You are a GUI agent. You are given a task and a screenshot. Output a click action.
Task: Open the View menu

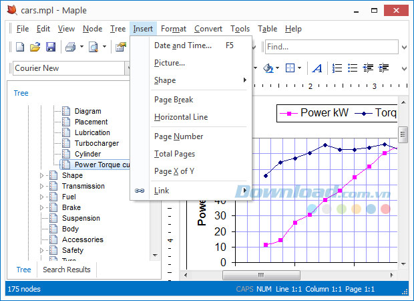66,29
